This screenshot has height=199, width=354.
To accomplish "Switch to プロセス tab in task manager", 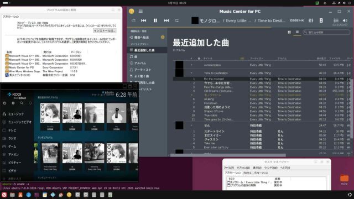I will 247,173.
